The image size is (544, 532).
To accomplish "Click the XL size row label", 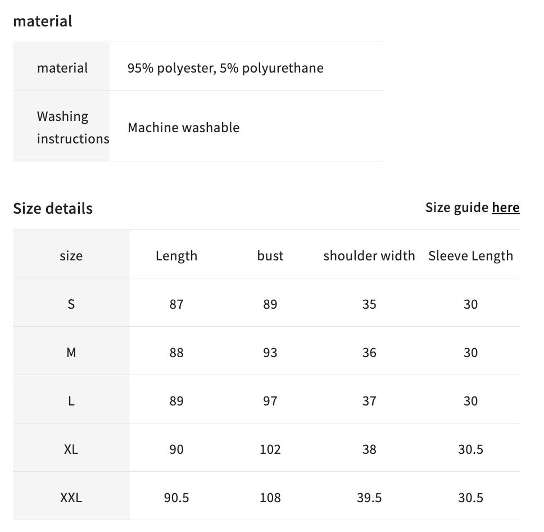I will (x=71, y=449).
